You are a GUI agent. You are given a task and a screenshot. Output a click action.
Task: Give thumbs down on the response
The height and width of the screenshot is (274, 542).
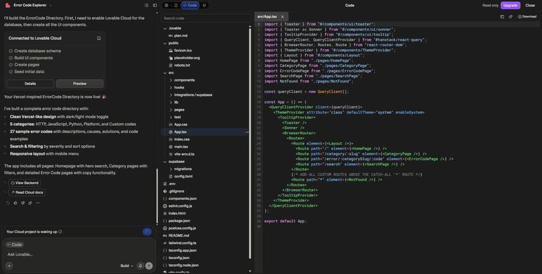point(23,203)
